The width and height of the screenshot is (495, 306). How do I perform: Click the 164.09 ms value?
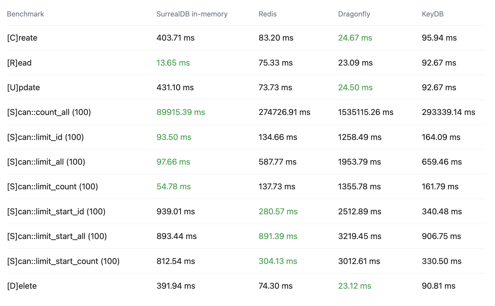coord(441,137)
